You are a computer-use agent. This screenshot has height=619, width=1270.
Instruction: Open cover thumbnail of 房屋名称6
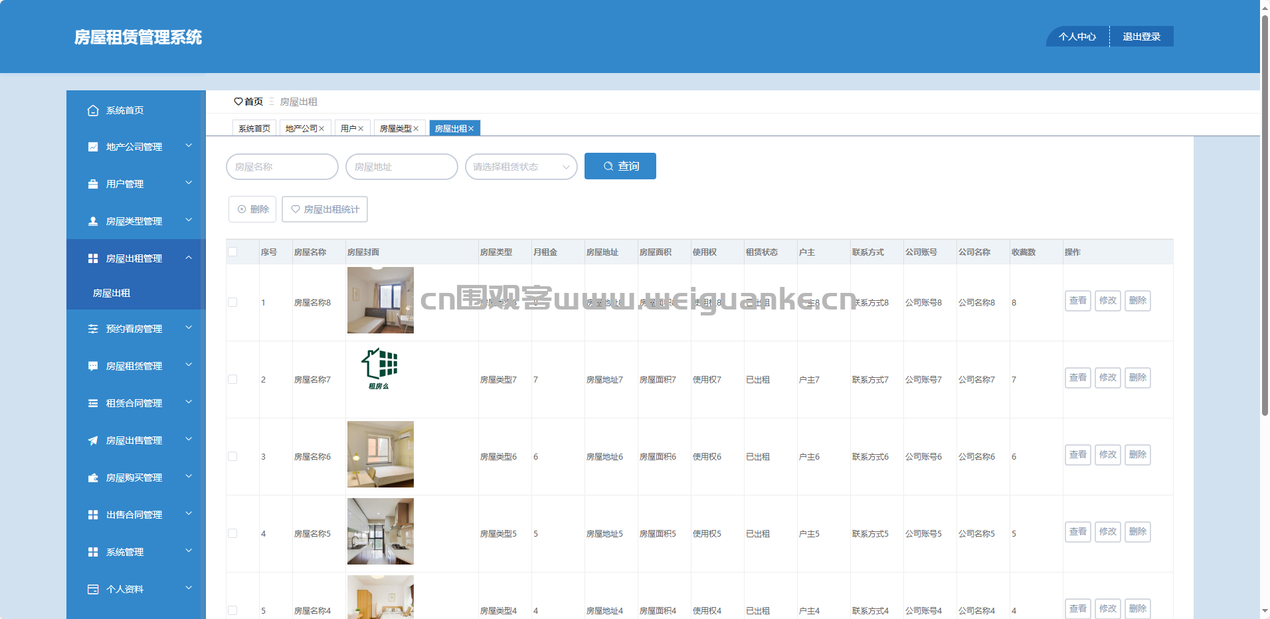(x=381, y=454)
